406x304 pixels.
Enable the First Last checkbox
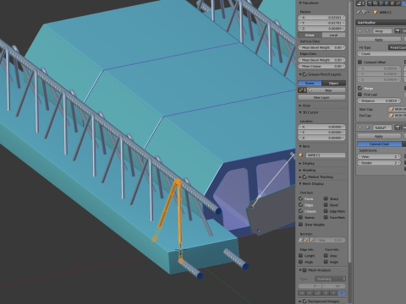359,95
